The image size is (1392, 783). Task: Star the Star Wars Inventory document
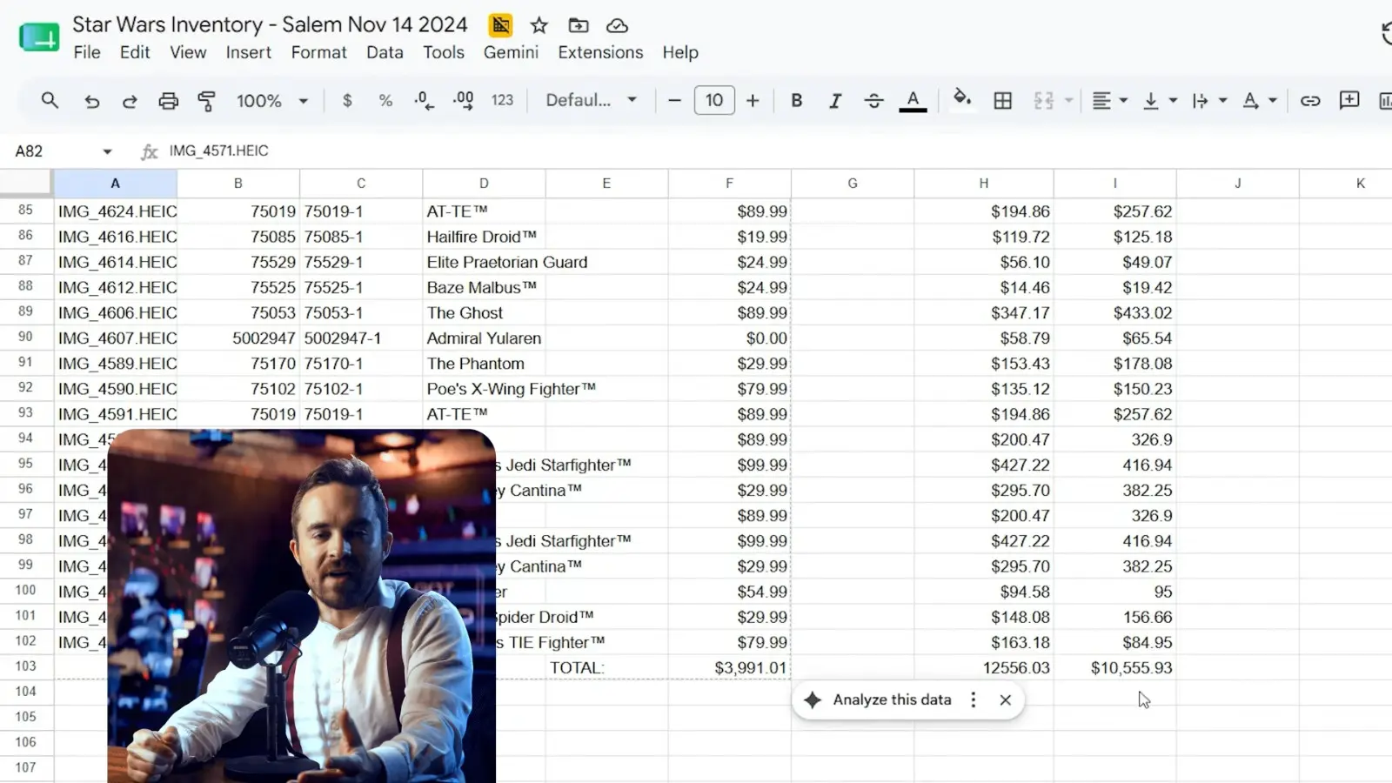pos(539,25)
